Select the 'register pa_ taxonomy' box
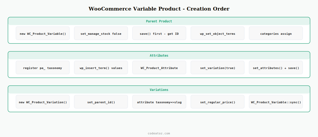The width and height of the screenshot is (318, 137). pyautogui.click(x=43, y=67)
